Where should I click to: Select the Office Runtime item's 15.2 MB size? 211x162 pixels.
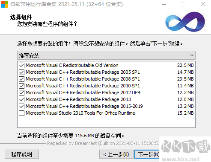pyautogui.click(x=185, y=113)
